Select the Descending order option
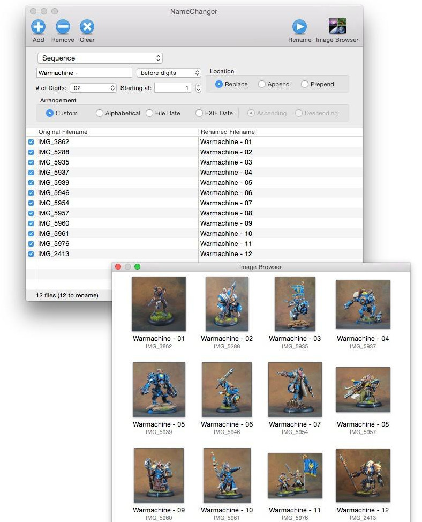 [299, 113]
